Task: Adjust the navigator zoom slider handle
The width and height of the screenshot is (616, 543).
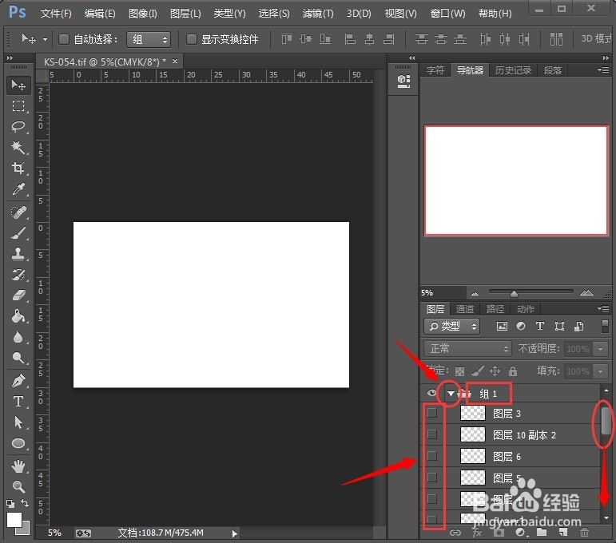Action: pyautogui.click(x=514, y=294)
